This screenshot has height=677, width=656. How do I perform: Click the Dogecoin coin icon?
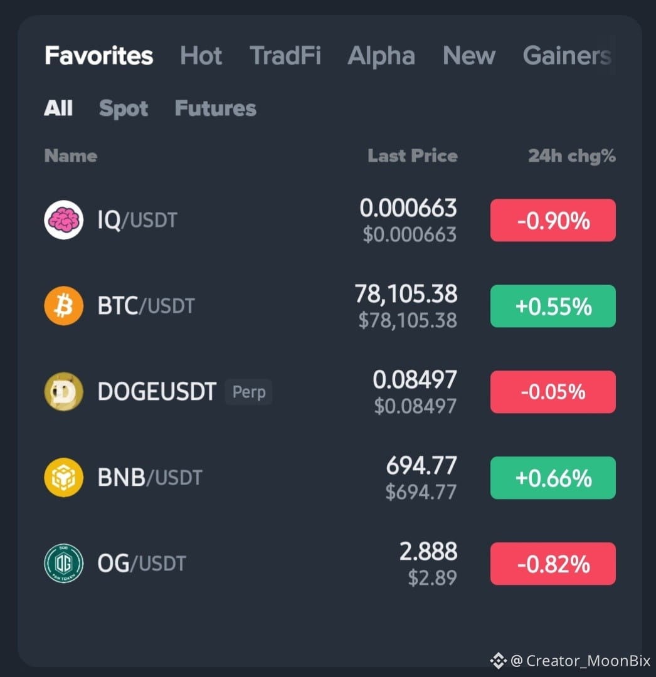[63, 392]
